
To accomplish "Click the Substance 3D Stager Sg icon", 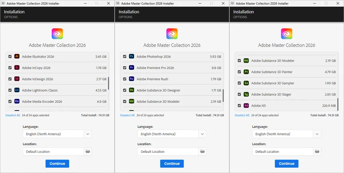I will (246, 95).
